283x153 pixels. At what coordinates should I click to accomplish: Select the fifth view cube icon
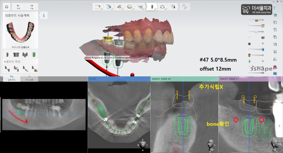[275, 44]
